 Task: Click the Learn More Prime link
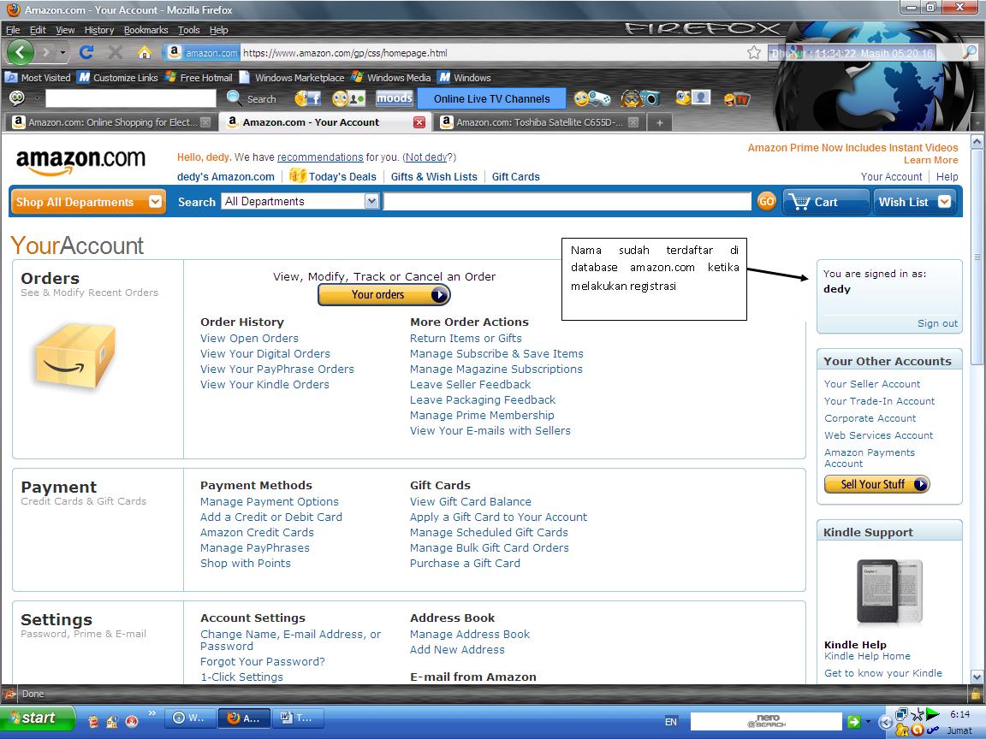point(930,160)
